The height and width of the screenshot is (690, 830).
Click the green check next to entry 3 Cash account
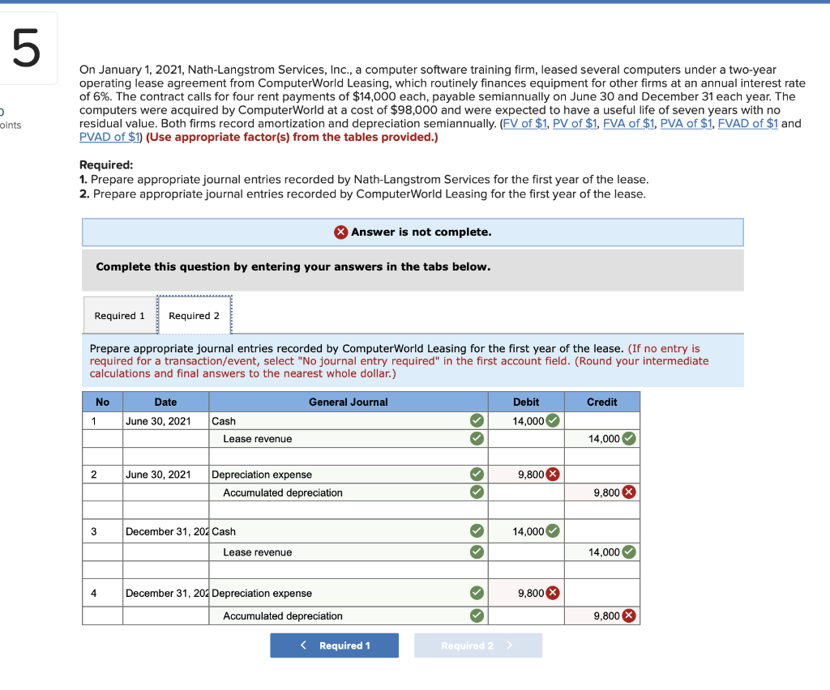(x=477, y=530)
